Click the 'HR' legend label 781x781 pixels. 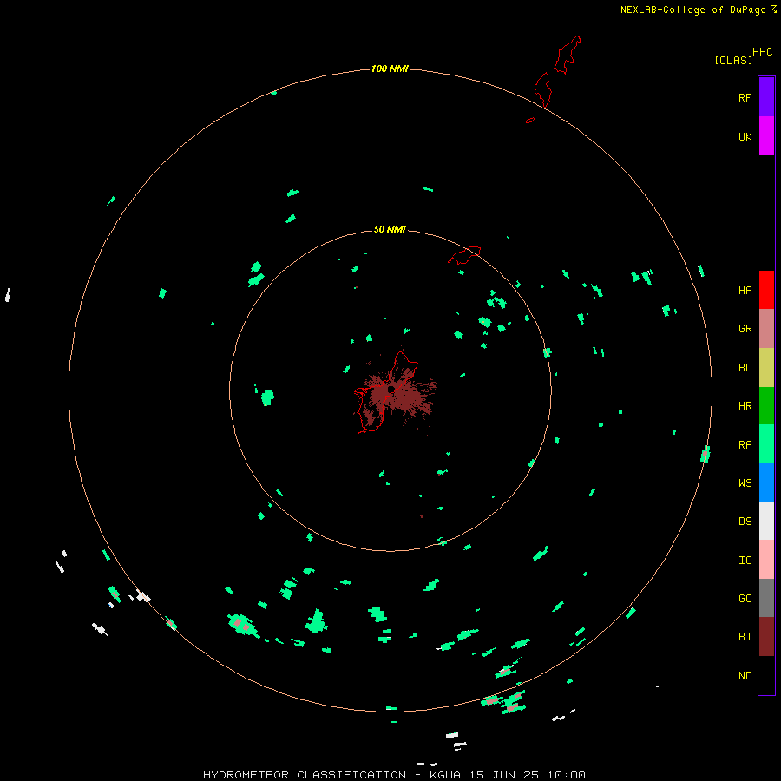pos(745,406)
